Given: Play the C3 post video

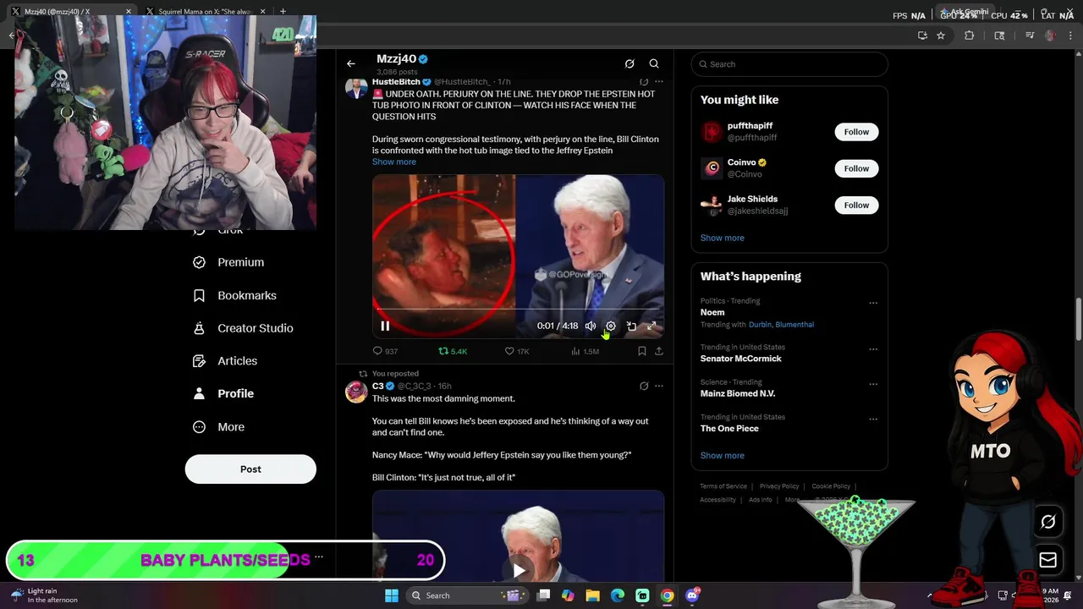Looking at the screenshot, I should 519,571.
